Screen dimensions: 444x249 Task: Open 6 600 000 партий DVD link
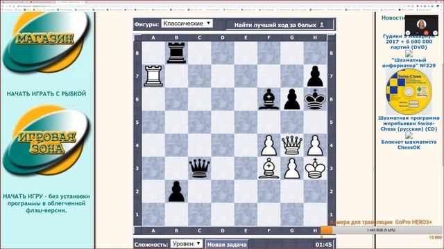coord(409,41)
